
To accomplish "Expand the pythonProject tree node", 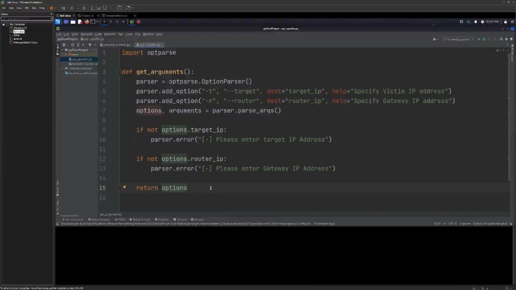I will [x=62, y=50].
